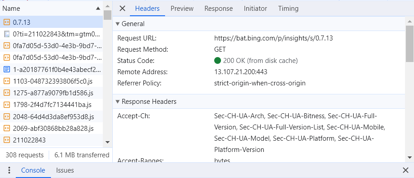
Task: Close the request details pane with X
Action: pyautogui.click(x=122, y=9)
